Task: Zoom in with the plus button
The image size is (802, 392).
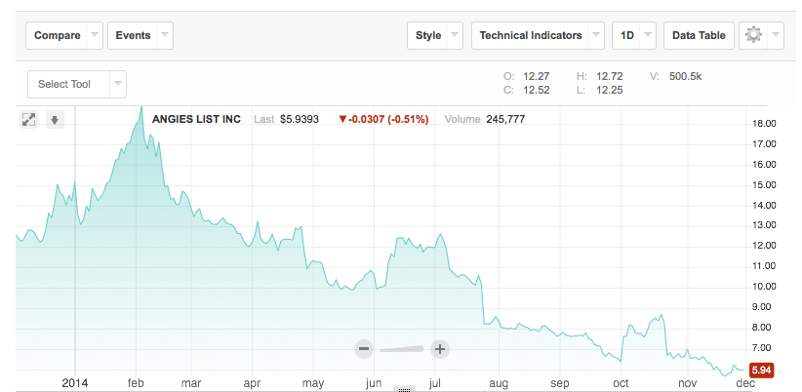Action: [439, 348]
